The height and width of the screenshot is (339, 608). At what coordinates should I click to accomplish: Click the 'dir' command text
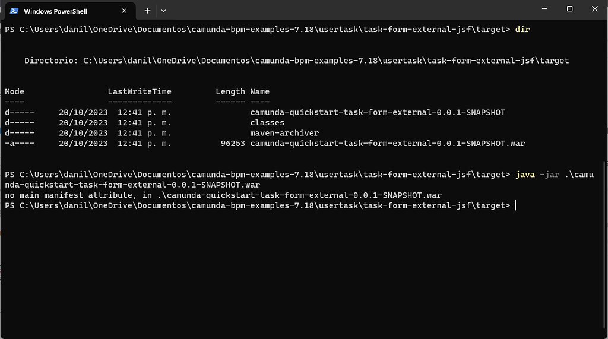(x=522, y=30)
